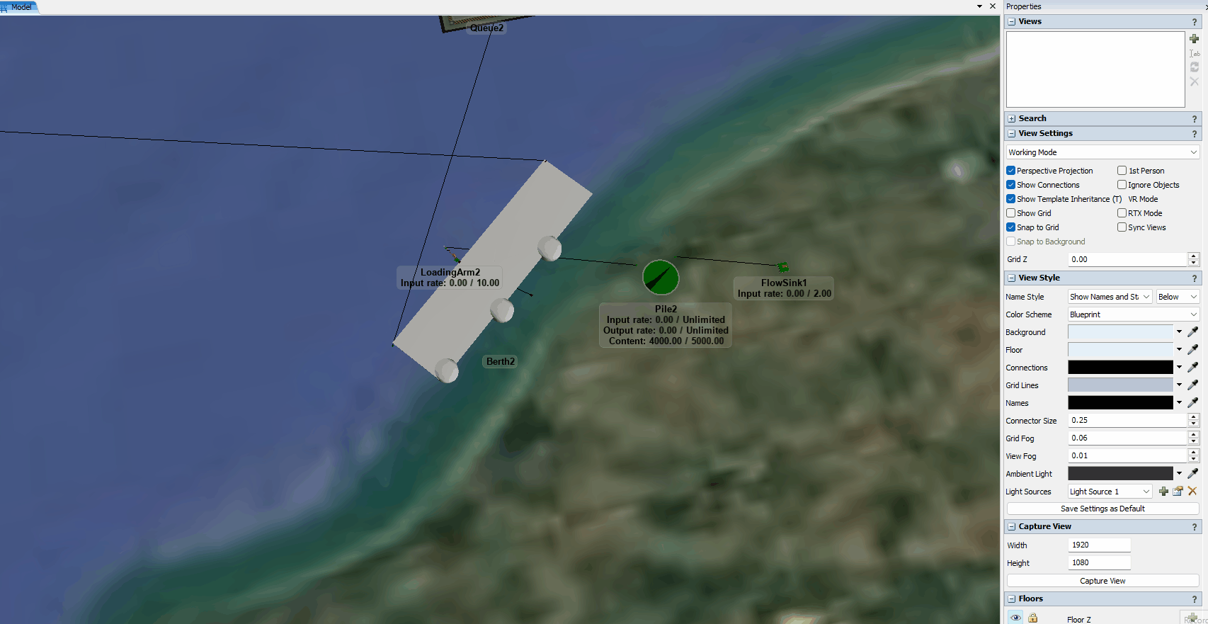Toggle the floor lock icon
The image size is (1208, 624).
pos(1033,618)
